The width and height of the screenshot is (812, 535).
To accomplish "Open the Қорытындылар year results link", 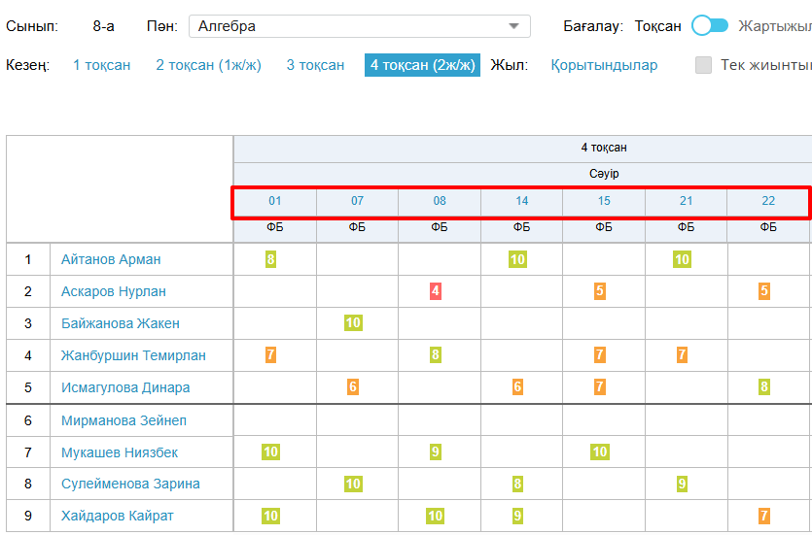I will (x=604, y=65).
